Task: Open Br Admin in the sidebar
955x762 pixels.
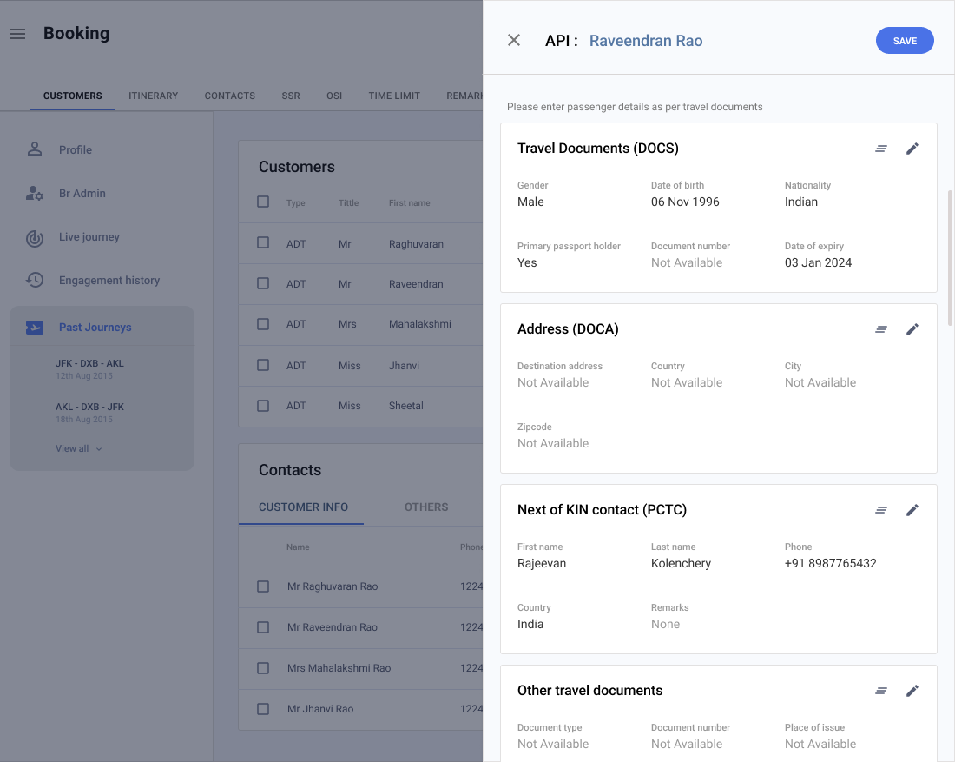Action: pos(82,193)
